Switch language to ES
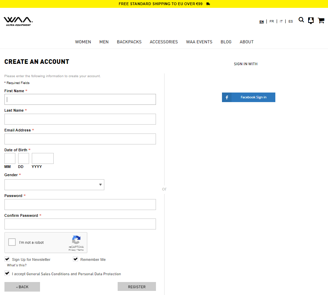Image resolution: width=328 pixels, height=295 pixels. tap(290, 22)
